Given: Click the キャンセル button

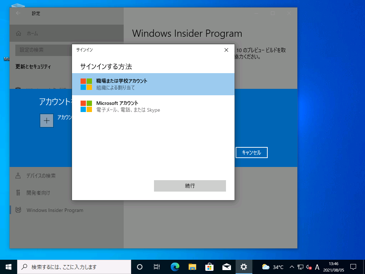Looking at the screenshot, I should tap(251, 152).
